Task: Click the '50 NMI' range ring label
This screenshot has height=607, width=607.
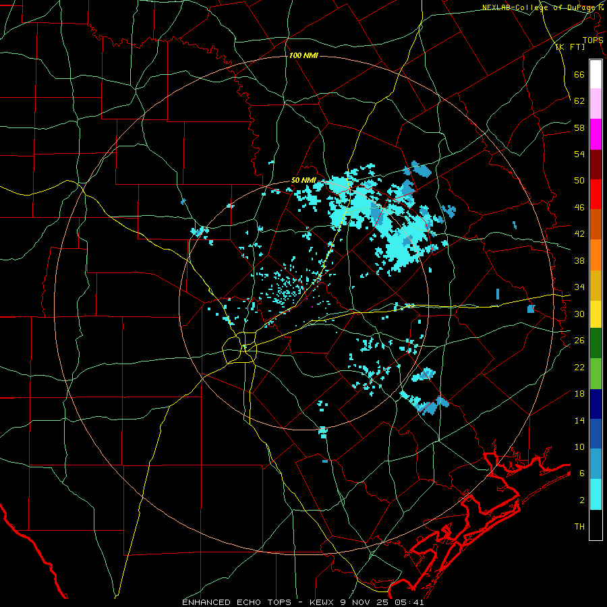Action: [304, 180]
